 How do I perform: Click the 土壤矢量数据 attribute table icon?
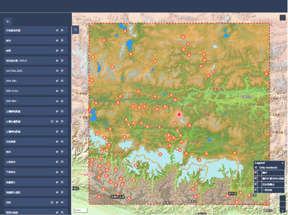pos(52,121)
